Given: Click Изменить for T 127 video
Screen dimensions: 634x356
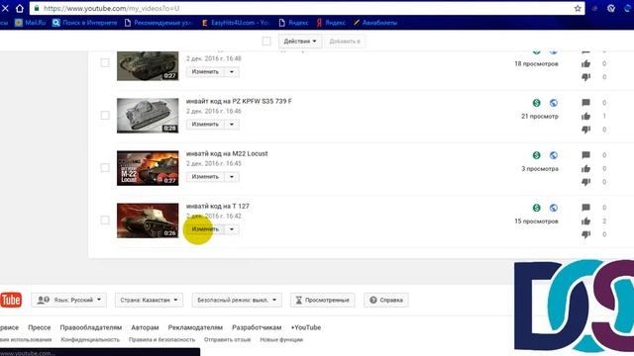Looking at the screenshot, I should pos(205,229).
